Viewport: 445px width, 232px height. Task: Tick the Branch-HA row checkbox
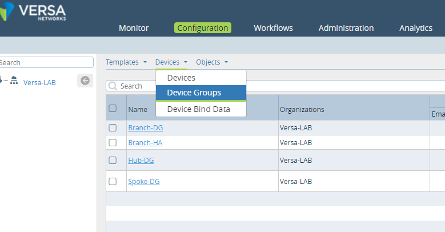coord(113,143)
